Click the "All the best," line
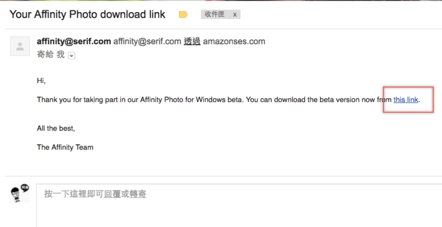The image size is (442, 227). pos(55,128)
